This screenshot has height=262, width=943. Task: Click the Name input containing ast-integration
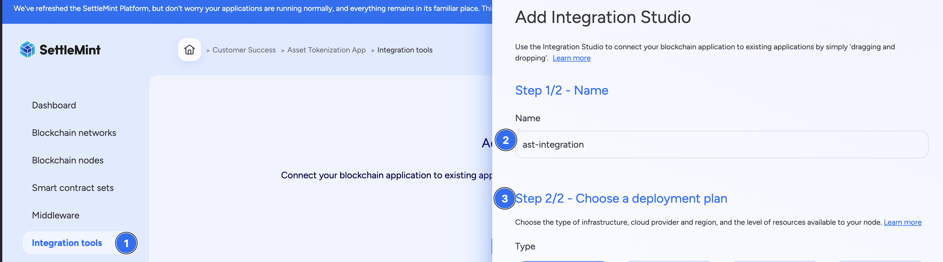click(695, 144)
